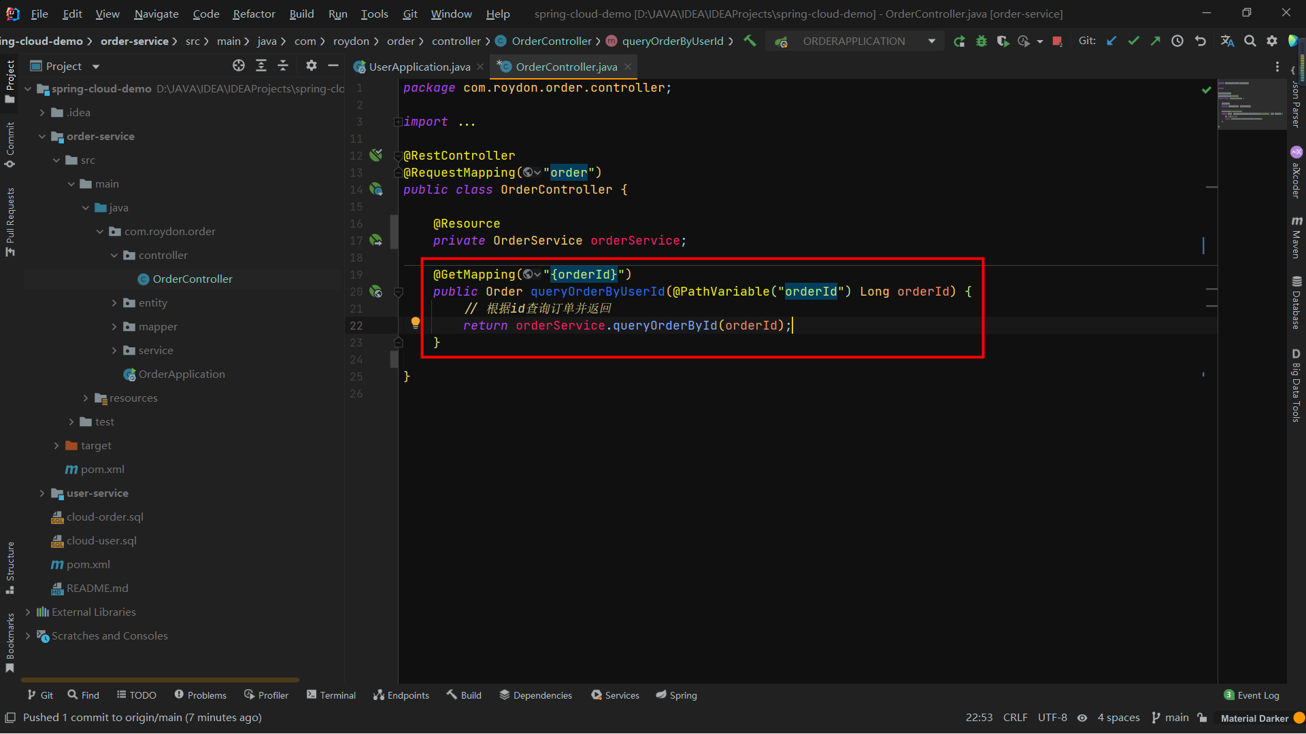Click the main branch status widget

point(1170,718)
